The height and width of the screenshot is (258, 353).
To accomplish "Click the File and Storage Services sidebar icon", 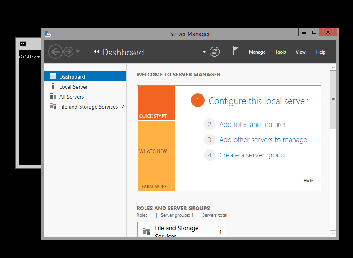I will click(x=53, y=106).
